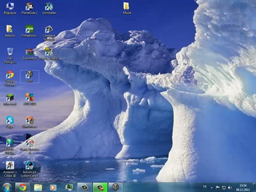
Task: Launch the PlanetSide 2 shortcut
Action: (x=30, y=9)
